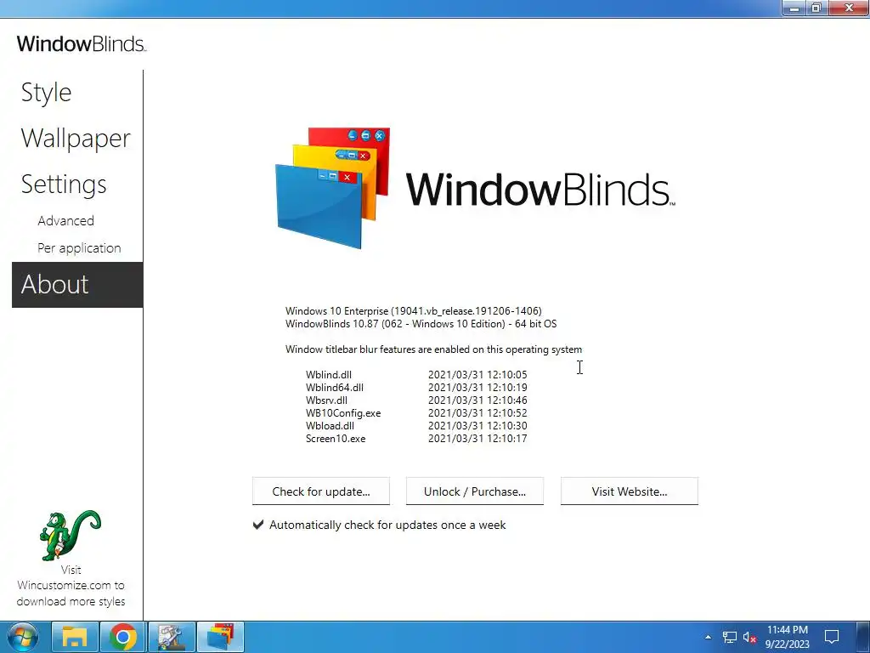Select the WB10Config.exe file entry
The width and height of the screenshot is (870, 653).
(343, 413)
